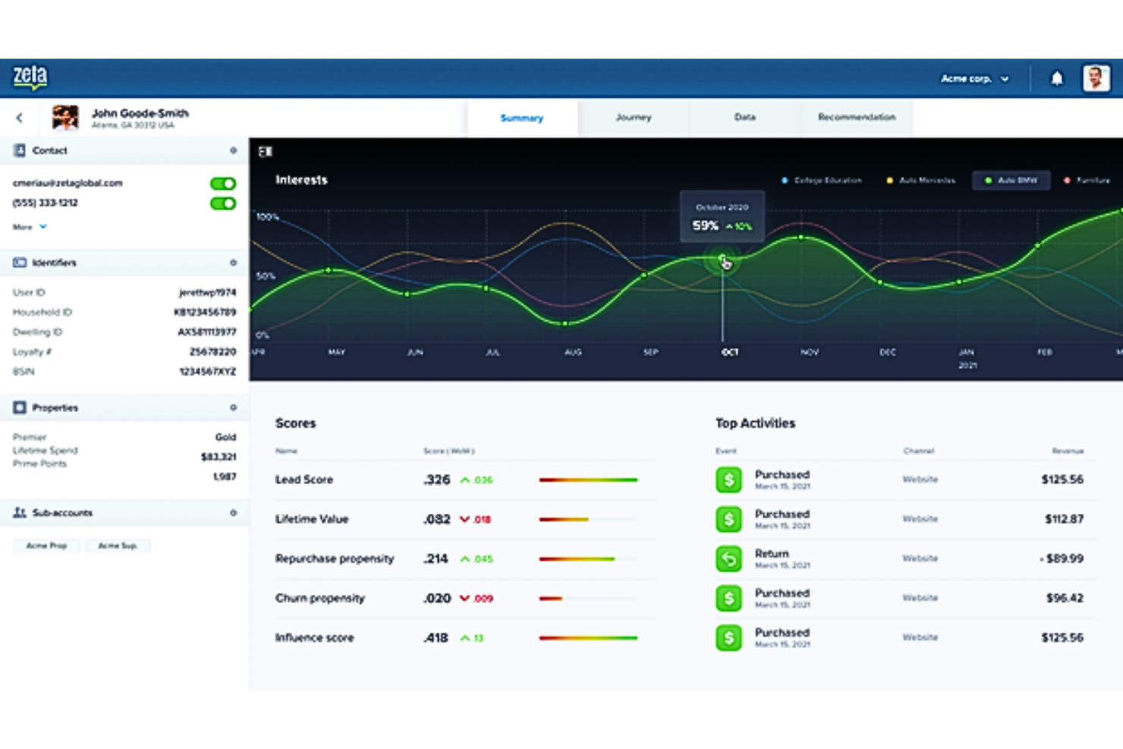
Task: Open the Properties panel gear icon
Action: coord(234,407)
